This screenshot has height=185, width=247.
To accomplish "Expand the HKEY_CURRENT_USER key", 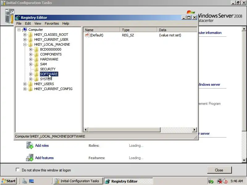I will click(x=25, y=39).
